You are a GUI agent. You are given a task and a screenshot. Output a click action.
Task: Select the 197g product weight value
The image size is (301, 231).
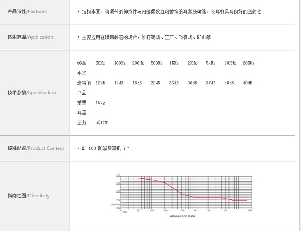[100, 103]
